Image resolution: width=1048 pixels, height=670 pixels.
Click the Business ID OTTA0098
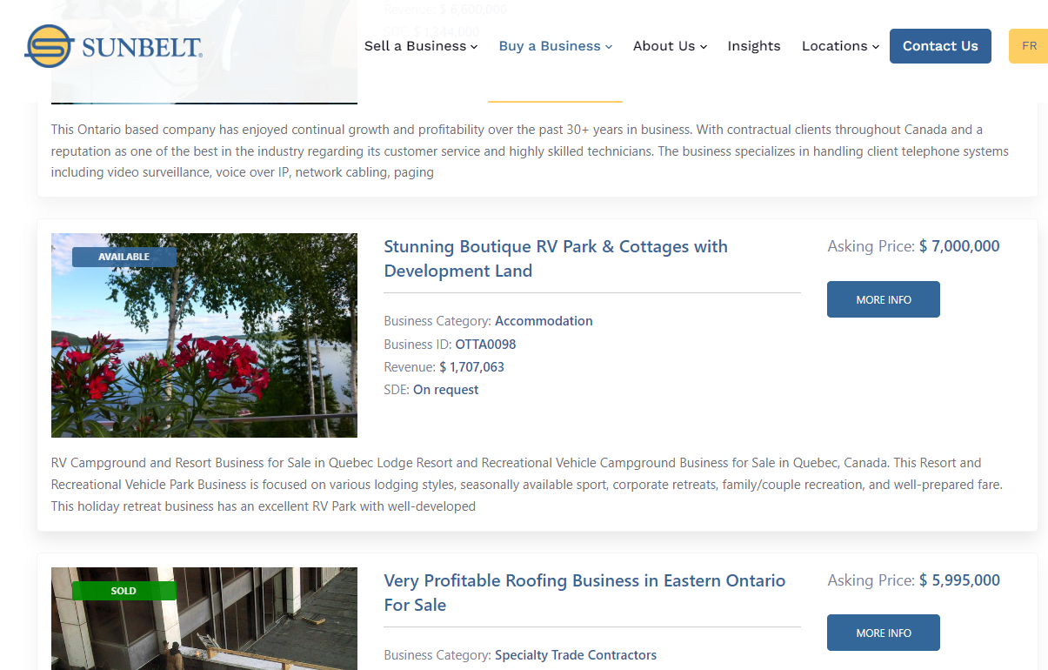(485, 345)
